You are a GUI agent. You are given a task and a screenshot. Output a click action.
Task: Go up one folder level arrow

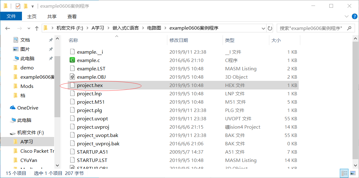(36, 28)
